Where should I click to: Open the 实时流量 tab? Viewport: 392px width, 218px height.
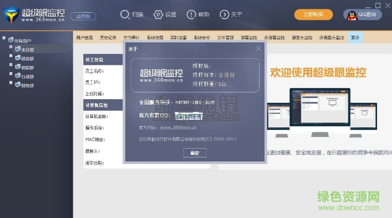click(x=178, y=37)
